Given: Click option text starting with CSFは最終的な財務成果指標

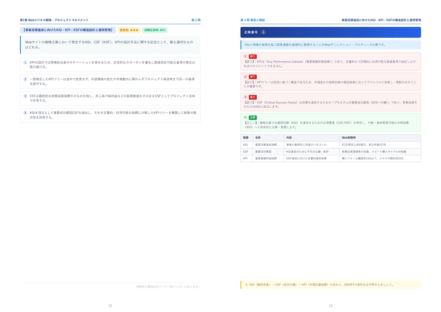Looking at the screenshot, I should click(112, 98).
